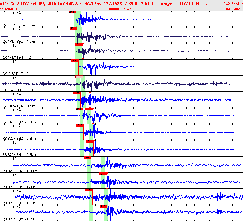Click the 16:14 time tick on SWF2 BHZ row
Image resolution: width=243 pixels, height=221 pixels.
(17, 78)
